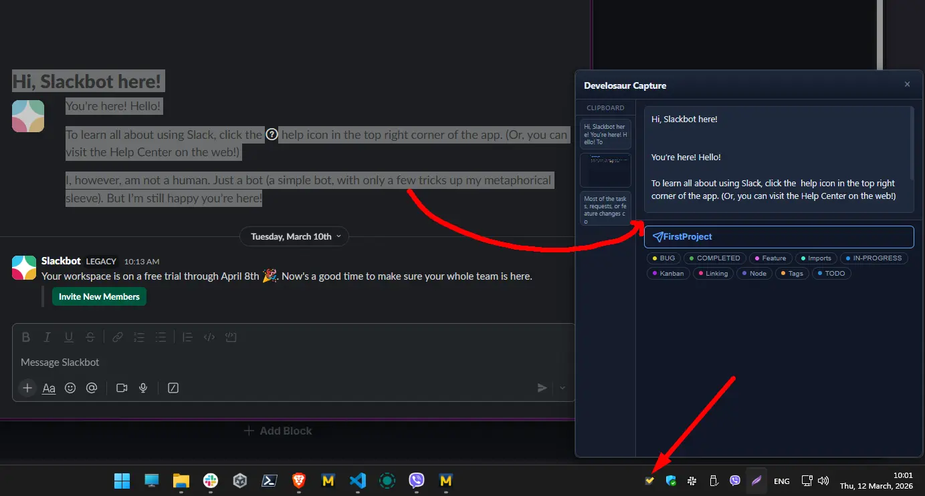
Task: Close the Develosaur Capture panel
Action: (907, 85)
